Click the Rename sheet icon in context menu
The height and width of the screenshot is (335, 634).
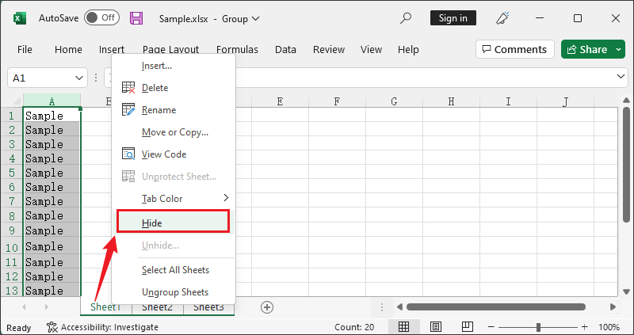point(128,110)
